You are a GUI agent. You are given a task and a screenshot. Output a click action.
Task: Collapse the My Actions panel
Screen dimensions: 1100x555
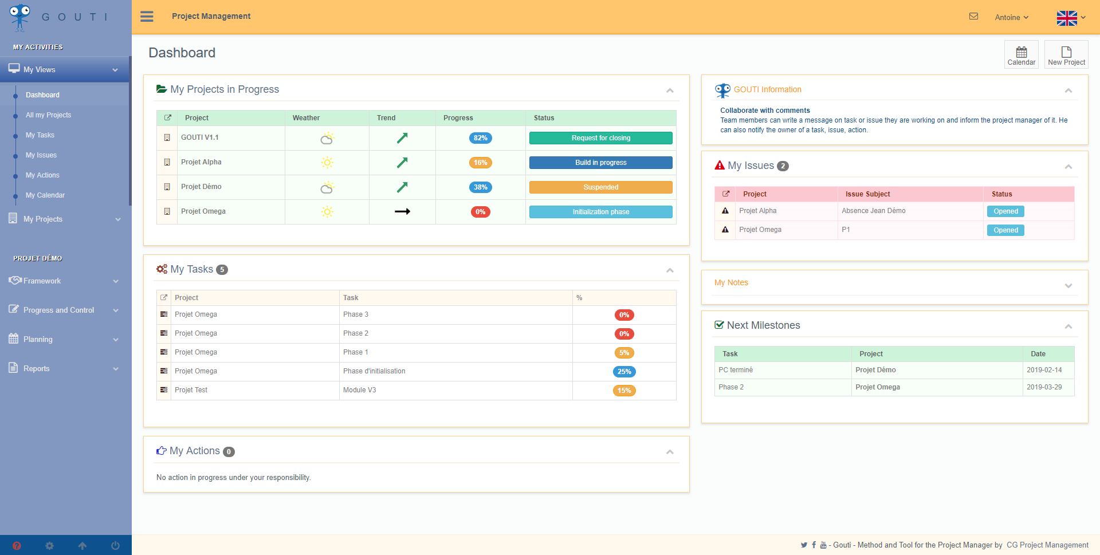point(670,452)
